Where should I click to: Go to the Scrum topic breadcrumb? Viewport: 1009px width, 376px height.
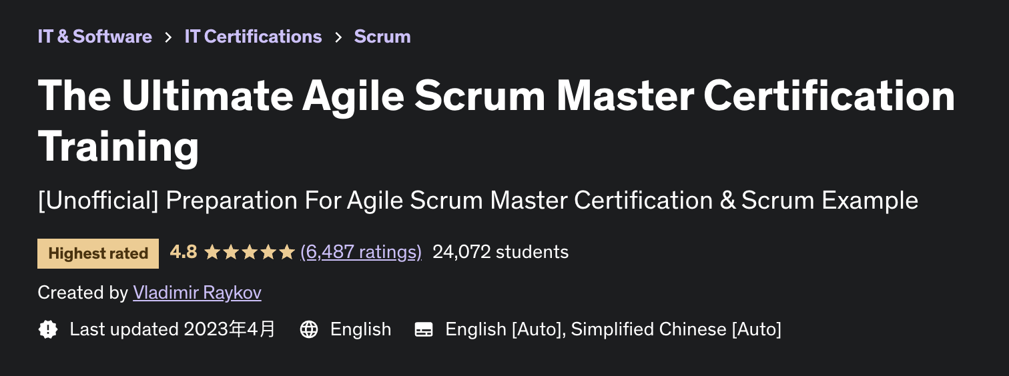[382, 37]
